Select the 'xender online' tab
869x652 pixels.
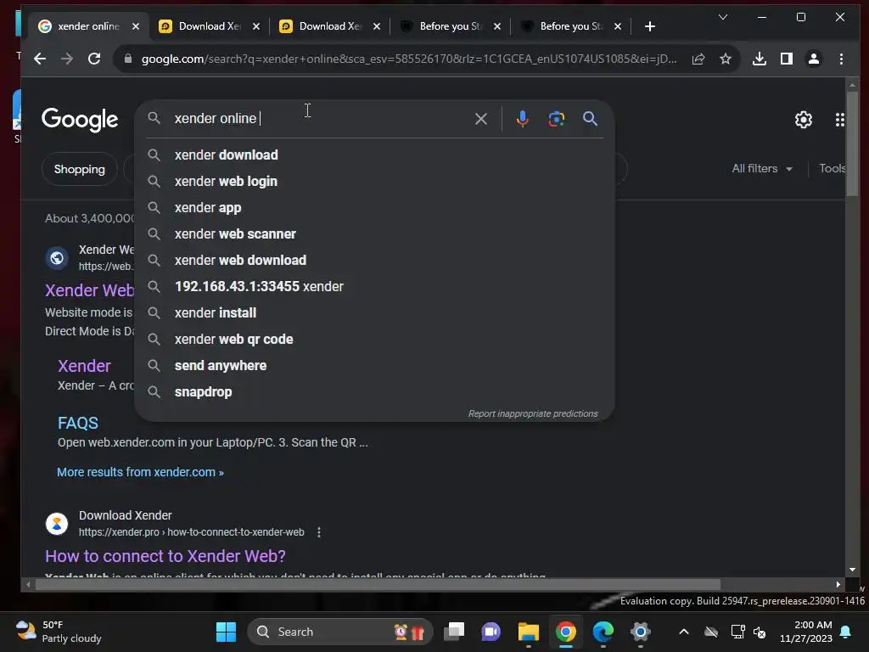88,26
